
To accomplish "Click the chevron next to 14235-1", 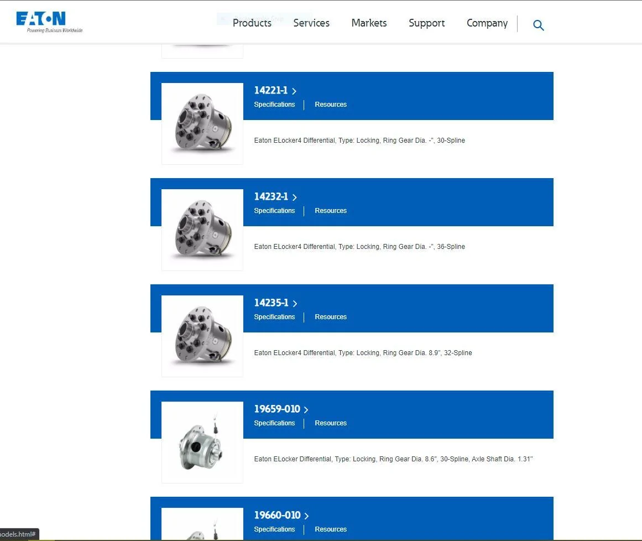I will (295, 304).
